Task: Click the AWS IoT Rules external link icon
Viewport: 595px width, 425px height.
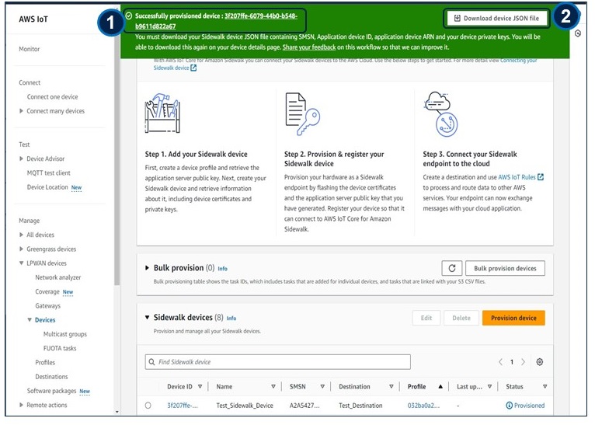Action: [x=541, y=177]
